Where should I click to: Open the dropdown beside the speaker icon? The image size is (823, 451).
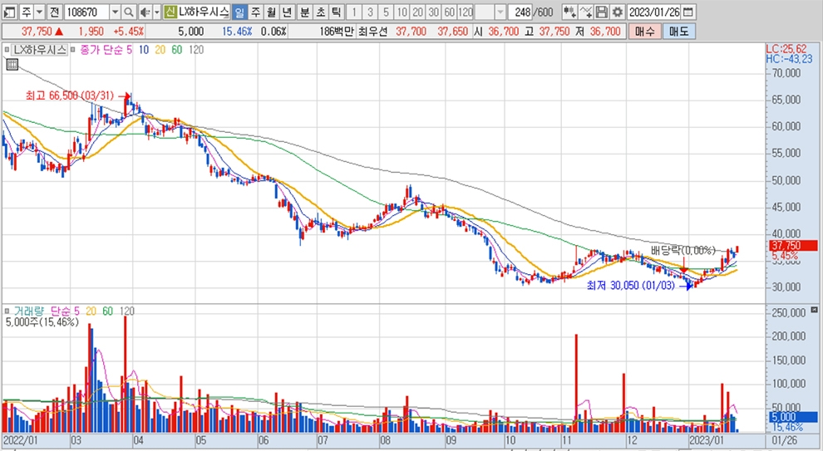(156, 12)
